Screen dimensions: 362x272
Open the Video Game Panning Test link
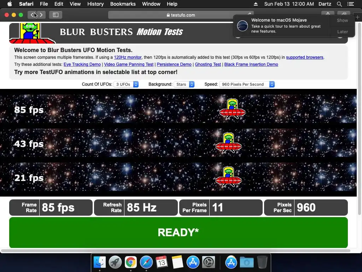(x=129, y=64)
